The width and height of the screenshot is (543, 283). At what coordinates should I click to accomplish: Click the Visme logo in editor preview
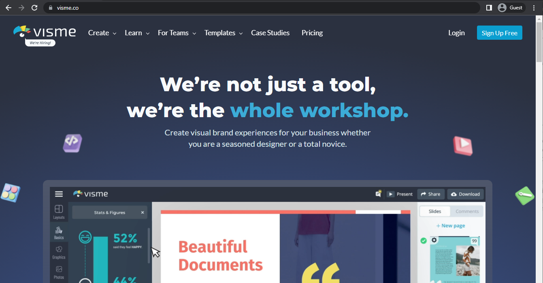coord(90,194)
